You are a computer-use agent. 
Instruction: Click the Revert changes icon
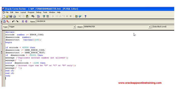[8, 21]
